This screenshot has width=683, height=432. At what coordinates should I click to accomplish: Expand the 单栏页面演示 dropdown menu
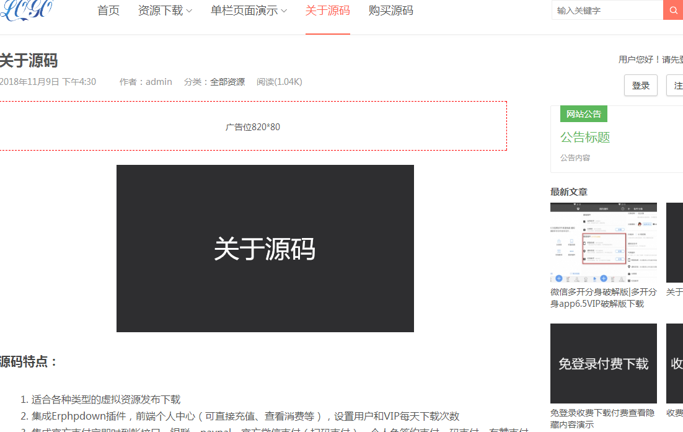[249, 11]
